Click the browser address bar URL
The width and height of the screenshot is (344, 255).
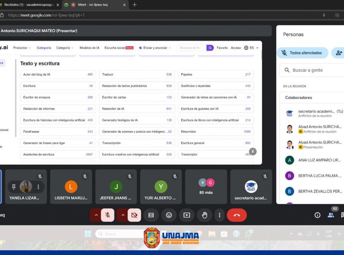coord(46,15)
